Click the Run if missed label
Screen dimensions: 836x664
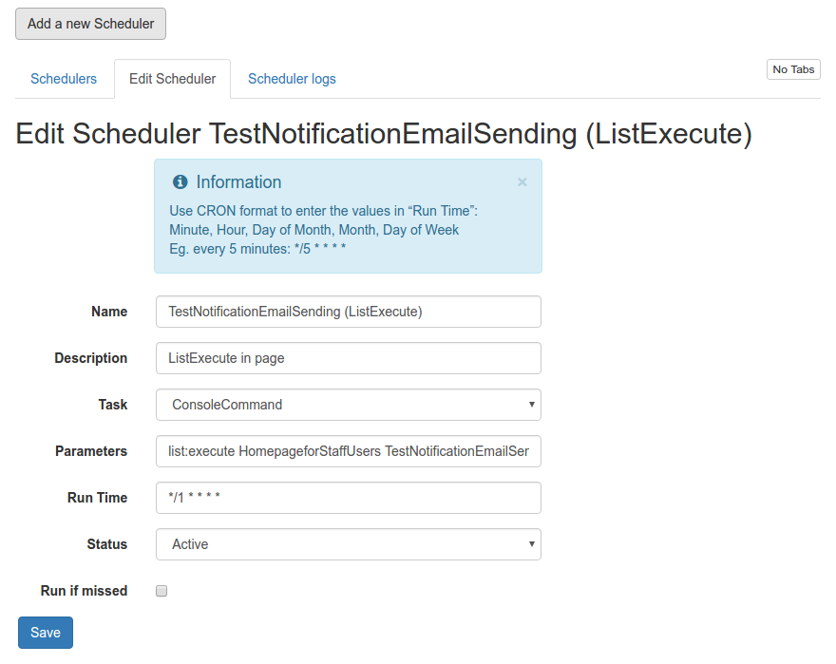[84, 591]
